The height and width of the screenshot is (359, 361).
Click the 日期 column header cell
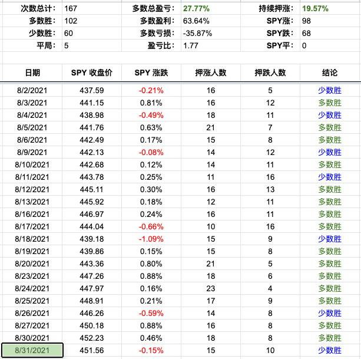pos(32,73)
